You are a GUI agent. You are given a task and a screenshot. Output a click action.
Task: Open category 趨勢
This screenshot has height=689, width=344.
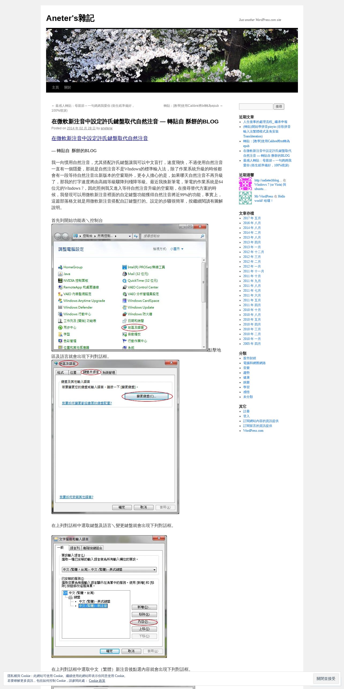click(246, 373)
